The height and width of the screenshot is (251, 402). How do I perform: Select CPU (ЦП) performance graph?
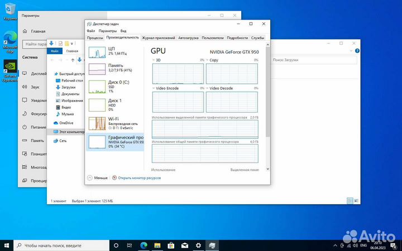click(x=115, y=52)
